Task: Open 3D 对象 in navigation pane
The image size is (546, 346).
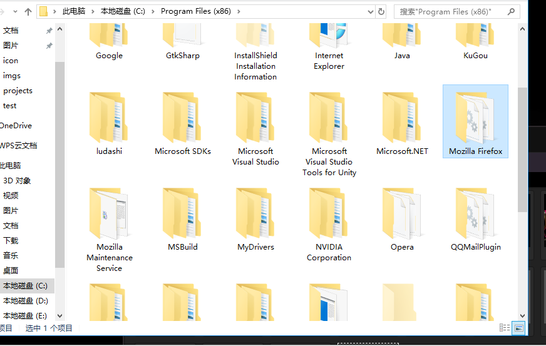Action: (x=17, y=181)
